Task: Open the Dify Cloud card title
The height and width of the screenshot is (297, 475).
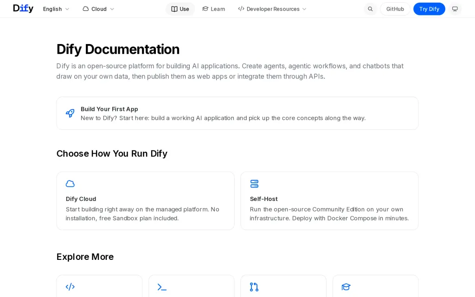Action: [x=81, y=199]
